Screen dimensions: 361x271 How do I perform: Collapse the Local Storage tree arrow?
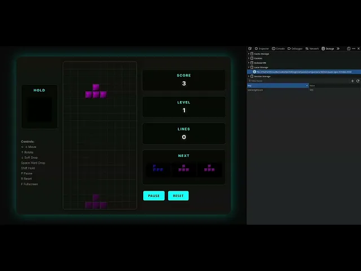point(249,67)
